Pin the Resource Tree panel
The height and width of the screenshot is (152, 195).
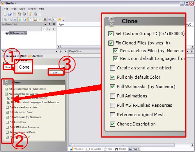[50, 24]
